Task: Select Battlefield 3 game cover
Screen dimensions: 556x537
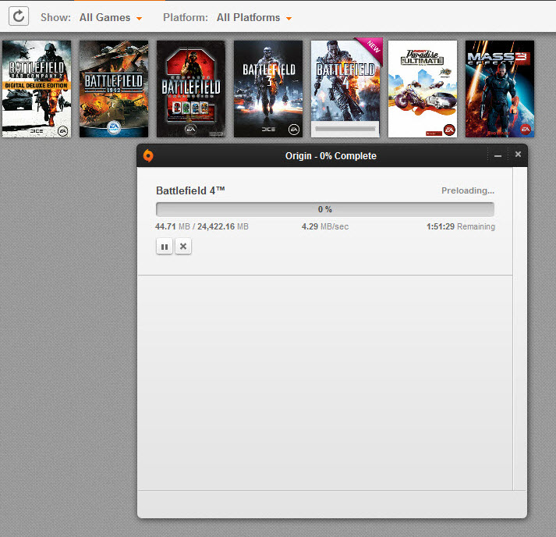Action: coord(268,89)
